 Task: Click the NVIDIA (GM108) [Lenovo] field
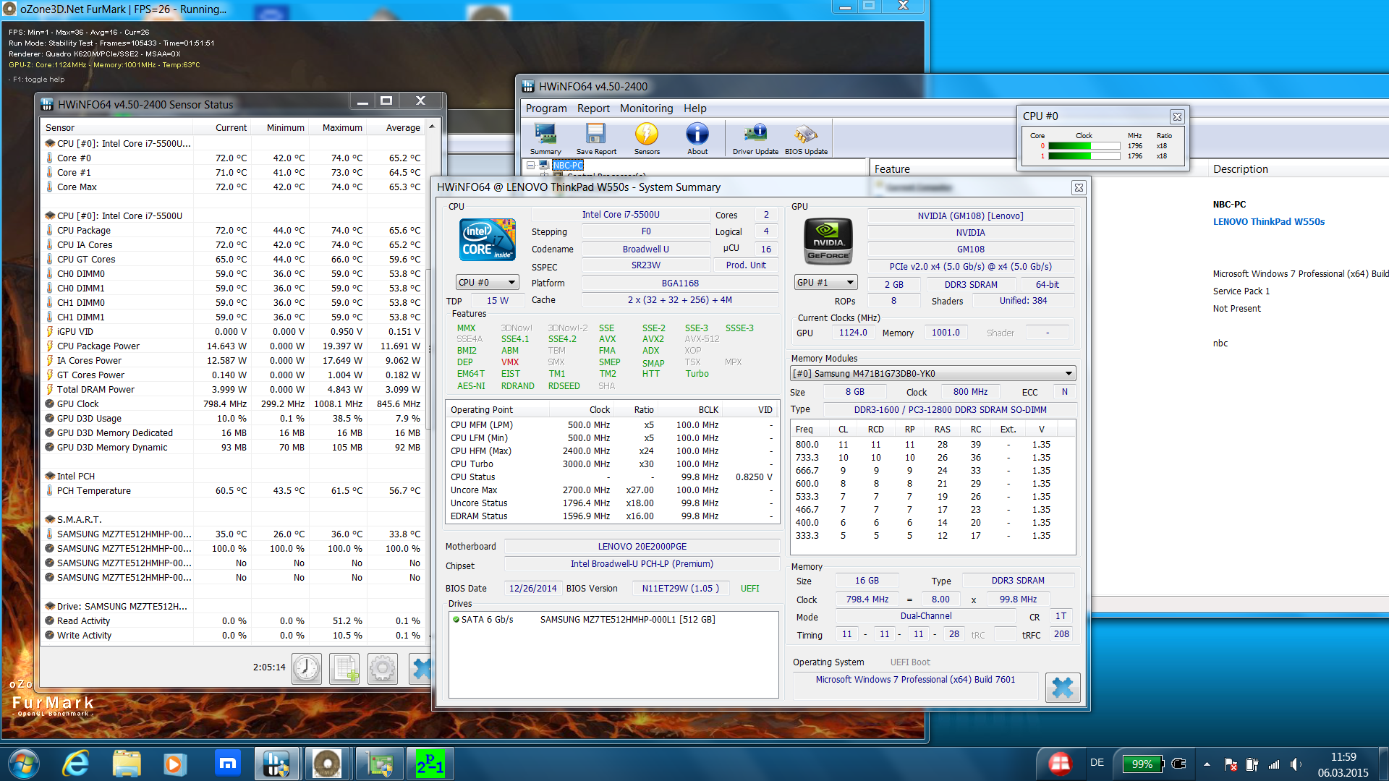pyautogui.click(x=970, y=215)
